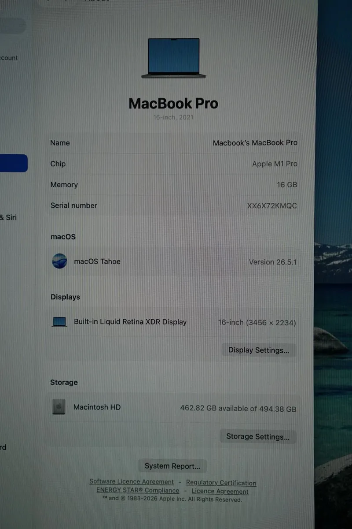Click the Apple M1 Pro chip value
Screen dimensions: 352x529
[x=275, y=164]
